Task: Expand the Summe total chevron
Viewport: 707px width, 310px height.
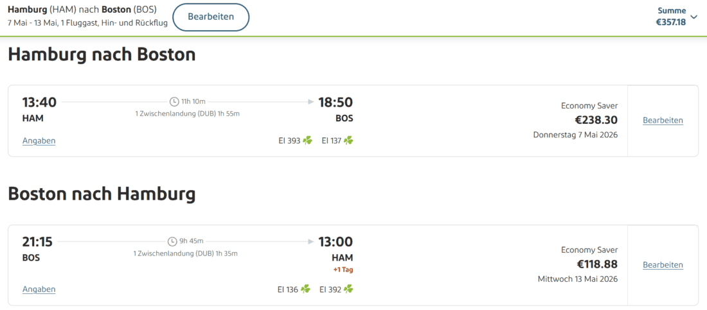Action: click(x=694, y=17)
